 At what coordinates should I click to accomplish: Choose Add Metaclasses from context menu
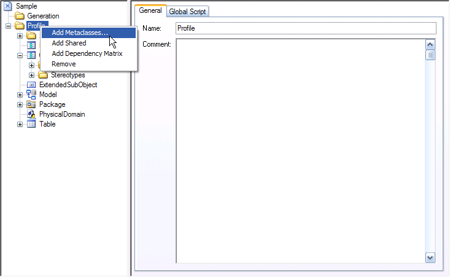tap(80, 33)
